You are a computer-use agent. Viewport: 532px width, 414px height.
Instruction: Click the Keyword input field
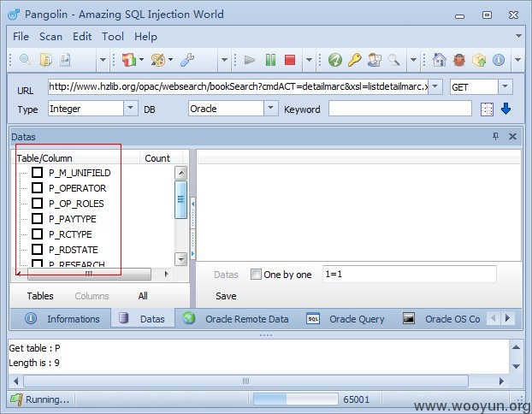point(400,109)
